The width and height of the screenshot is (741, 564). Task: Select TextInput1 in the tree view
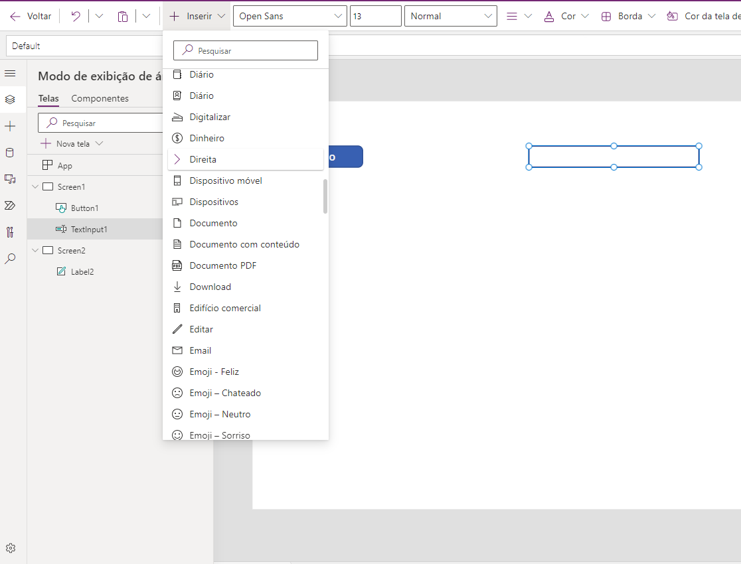click(89, 229)
